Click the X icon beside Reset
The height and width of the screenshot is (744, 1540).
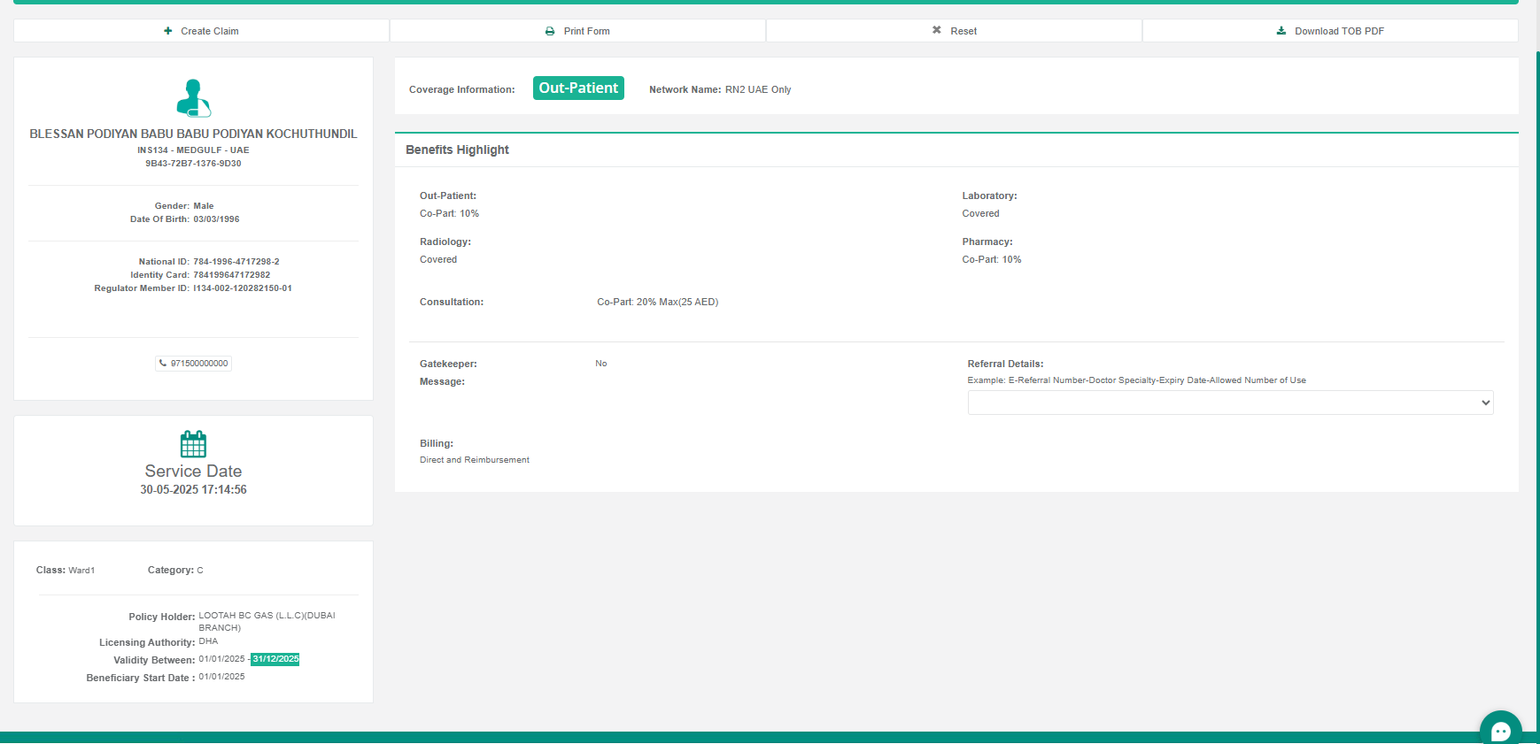(937, 31)
